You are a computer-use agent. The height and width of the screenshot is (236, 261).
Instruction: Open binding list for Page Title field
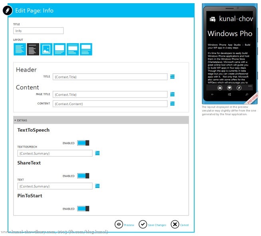172,94
